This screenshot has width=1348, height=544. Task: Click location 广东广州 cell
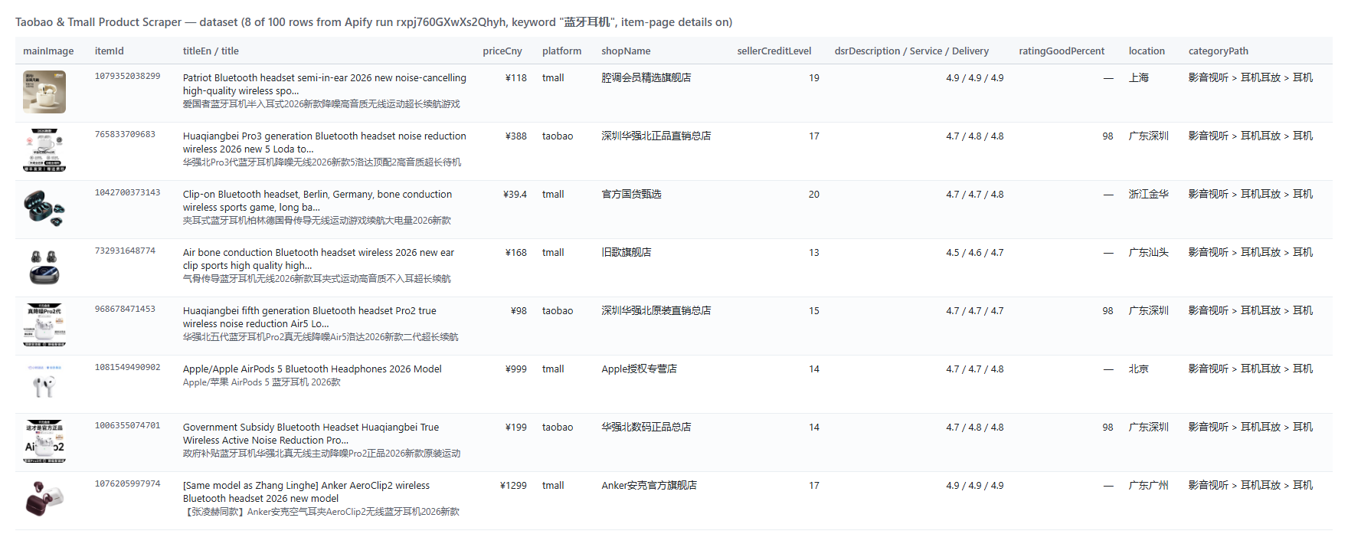(x=1149, y=486)
